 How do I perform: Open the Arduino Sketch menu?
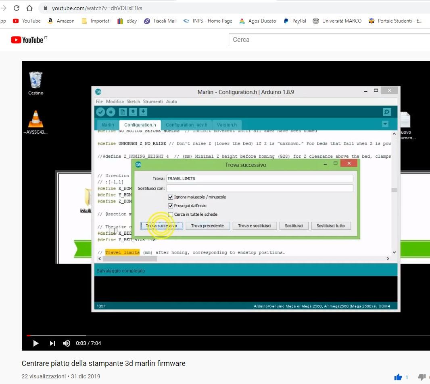(x=133, y=101)
